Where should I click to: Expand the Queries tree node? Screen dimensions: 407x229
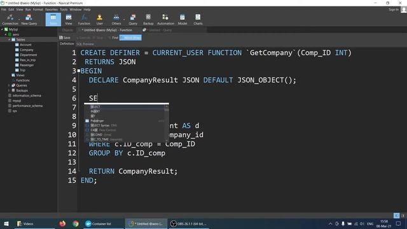pyautogui.click(x=9, y=85)
